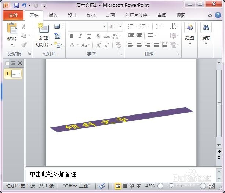Open the 文件 menu
The height and width of the screenshot is (193, 225).
13,15
